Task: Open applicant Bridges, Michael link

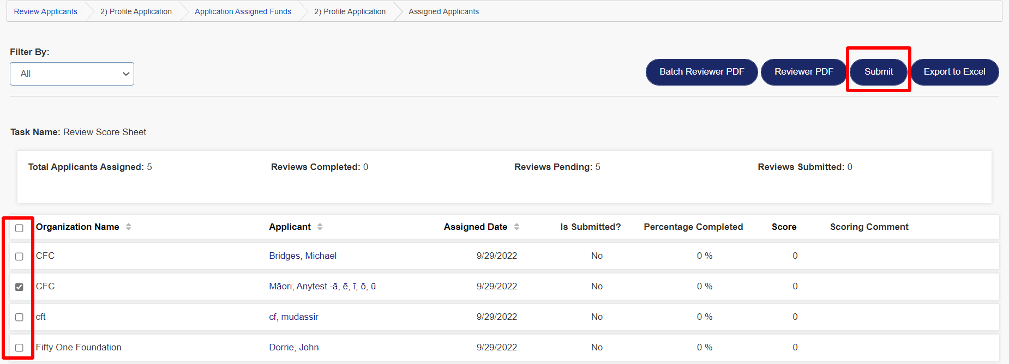Action: pos(303,256)
